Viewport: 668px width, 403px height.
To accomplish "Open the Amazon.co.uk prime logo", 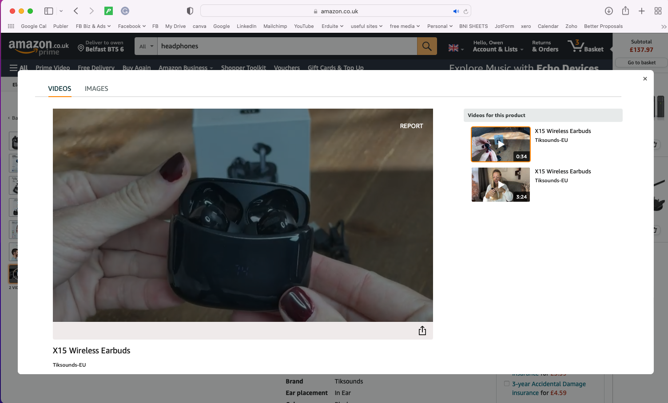I will tap(39, 47).
